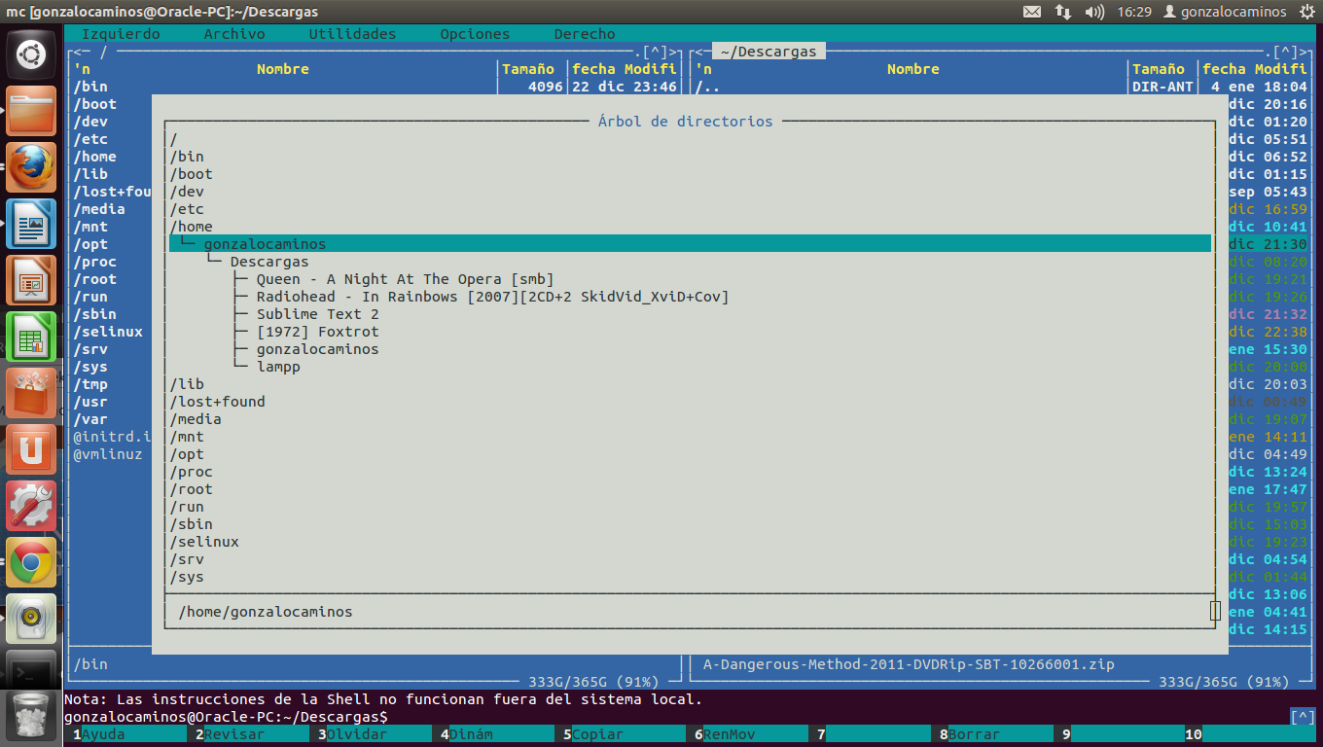Image resolution: width=1323 pixels, height=747 pixels.
Task: Open the 16:29 clock menu
Action: (1134, 12)
